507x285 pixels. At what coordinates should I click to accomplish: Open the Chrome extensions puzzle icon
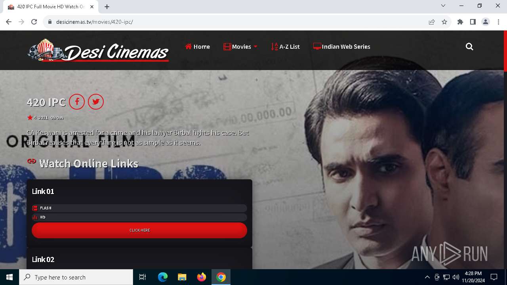pos(460,22)
